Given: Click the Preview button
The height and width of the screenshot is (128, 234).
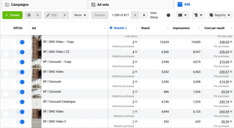Looking at the screenshot, I should pyautogui.click(x=100, y=15).
